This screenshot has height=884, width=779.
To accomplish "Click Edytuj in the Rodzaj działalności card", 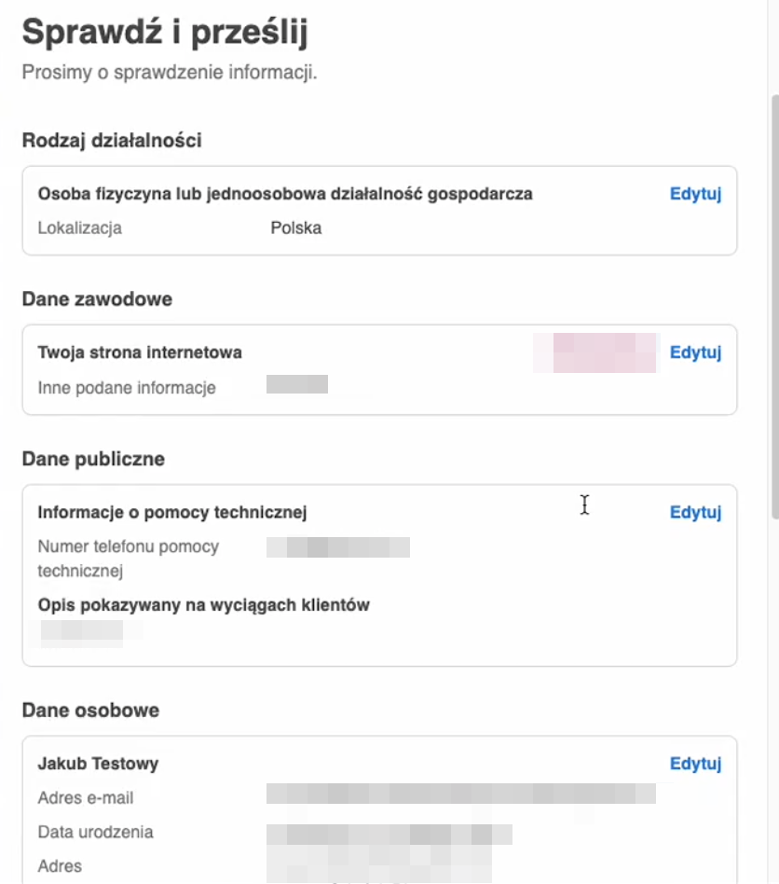I will coord(695,193).
